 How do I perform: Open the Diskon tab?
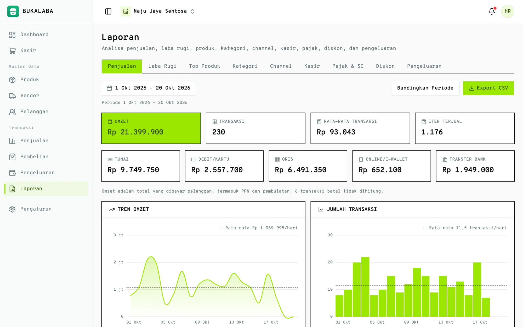(385, 66)
